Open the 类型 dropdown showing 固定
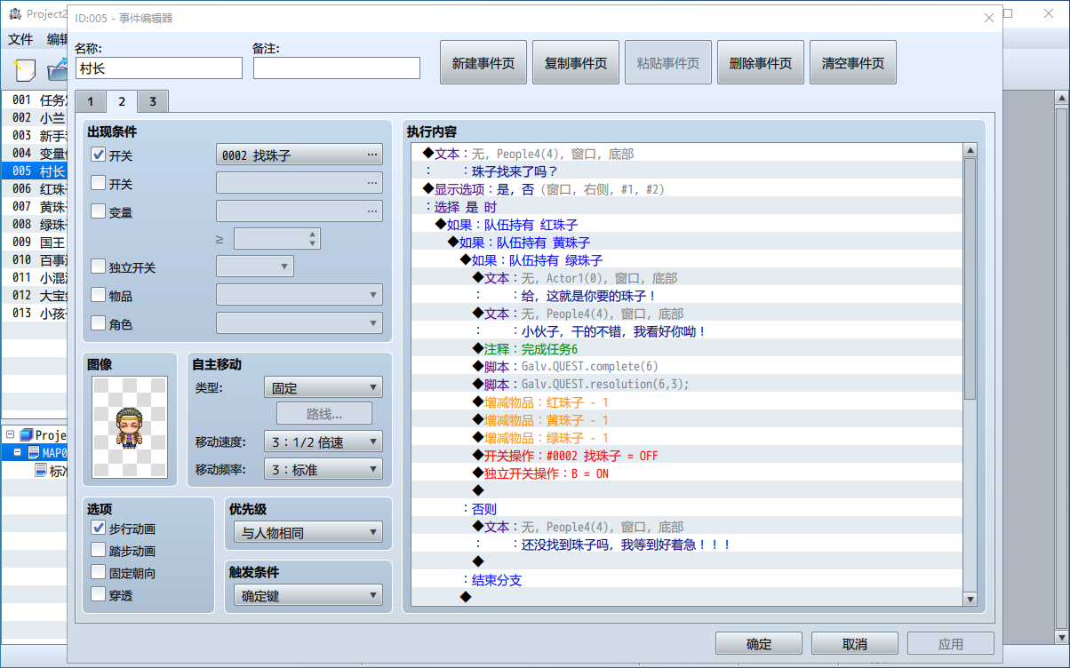The height and width of the screenshot is (668, 1070). [323, 387]
